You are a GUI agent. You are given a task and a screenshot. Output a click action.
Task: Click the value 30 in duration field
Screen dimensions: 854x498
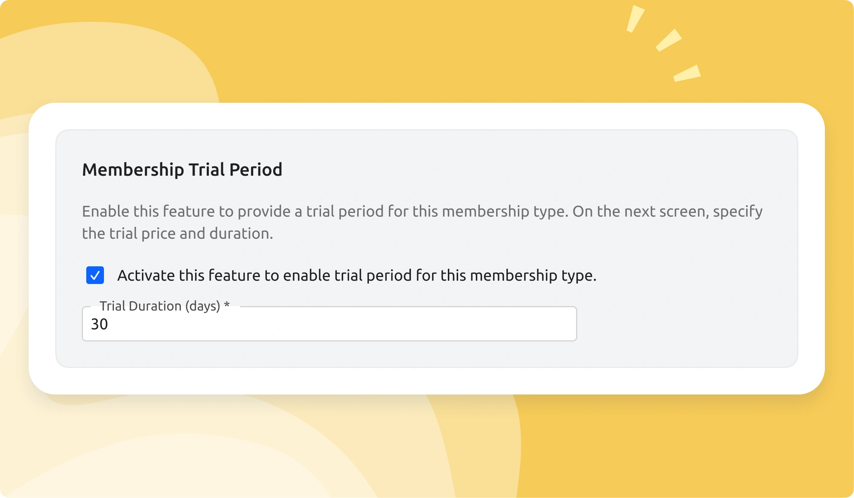point(100,324)
